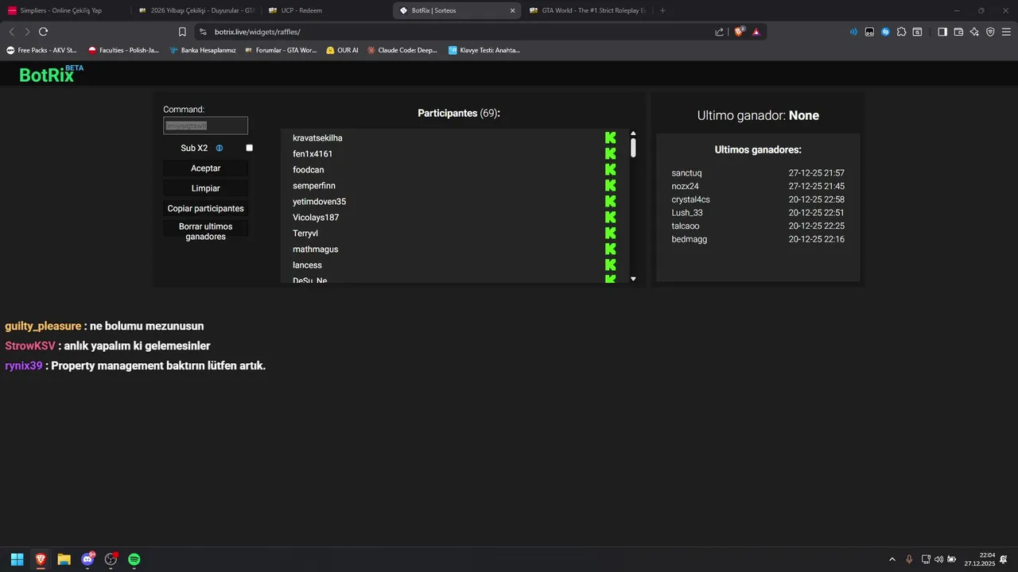Viewport: 1018px width, 572px height.
Task: Open File Explorer from the taskbar
Action: (x=64, y=559)
